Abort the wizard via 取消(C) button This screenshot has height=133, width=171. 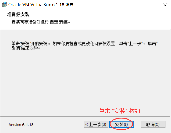click(153, 124)
